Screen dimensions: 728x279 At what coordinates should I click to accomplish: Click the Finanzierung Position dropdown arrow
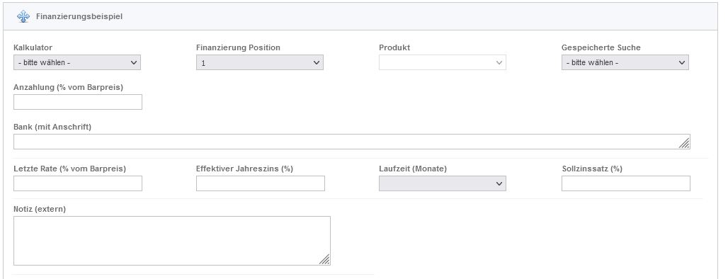[317, 63]
